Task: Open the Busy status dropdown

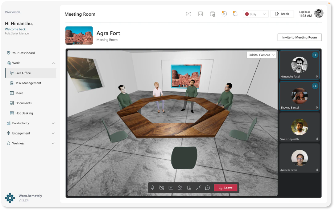Action: pyautogui.click(x=255, y=14)
